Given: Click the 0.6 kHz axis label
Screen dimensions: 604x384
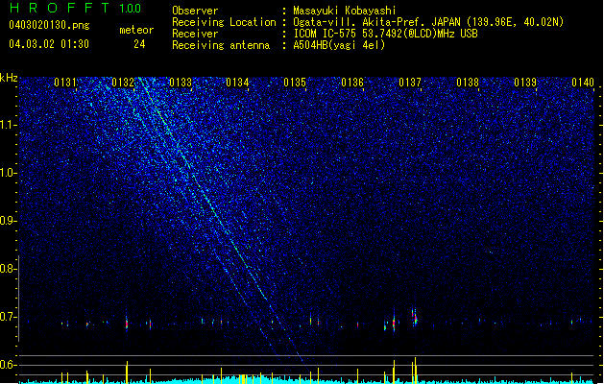Looking at the screenshot, I should [8, 365].
